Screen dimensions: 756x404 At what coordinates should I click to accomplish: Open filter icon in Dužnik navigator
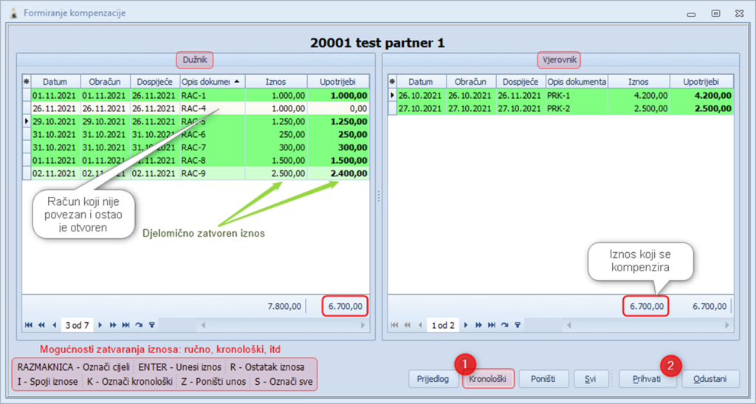tap(151, 324)
